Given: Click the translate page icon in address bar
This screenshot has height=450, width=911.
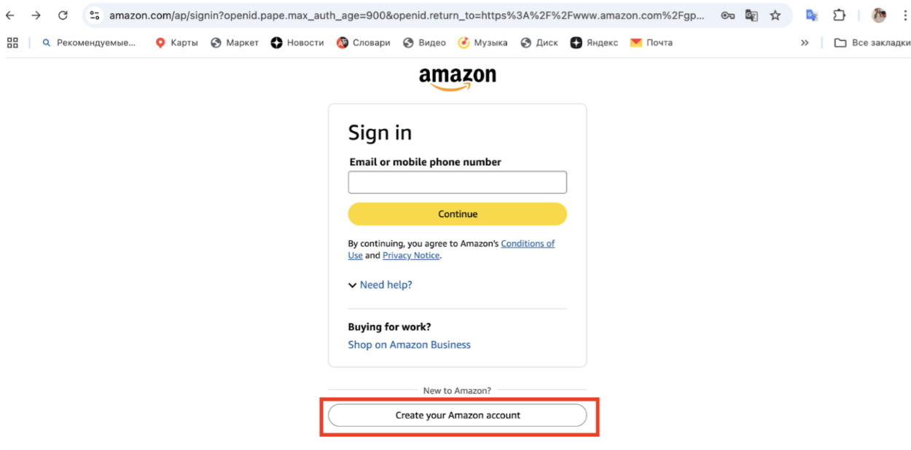Looking at the screenshot, I should point(751,15).
